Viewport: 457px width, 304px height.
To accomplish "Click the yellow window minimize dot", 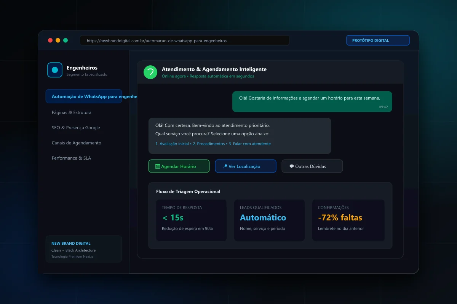I will click(58, 40).
